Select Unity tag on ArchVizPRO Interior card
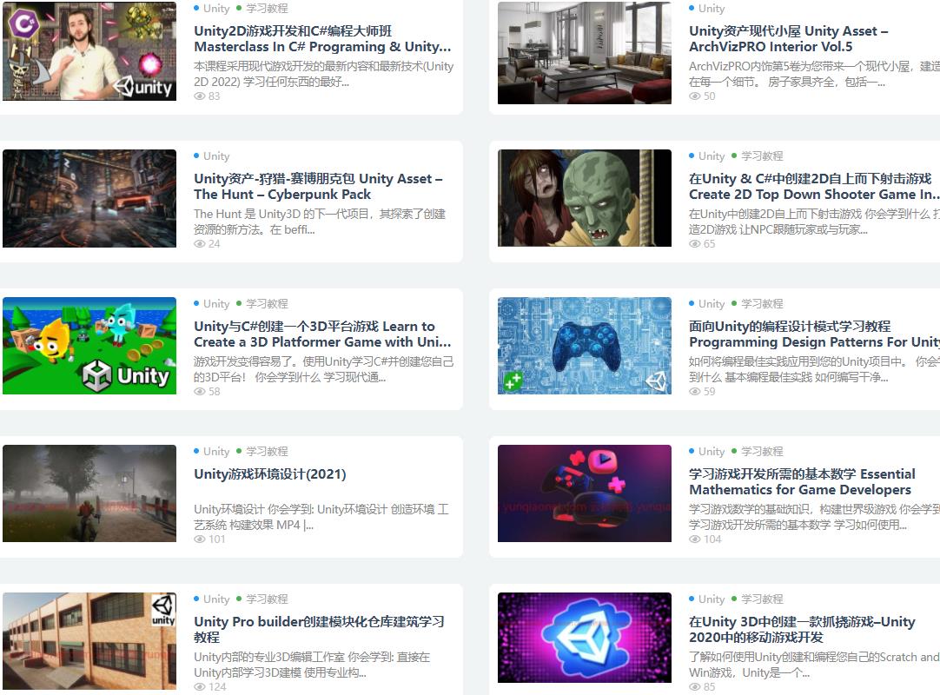The height and width of the screenshot is (695, 940). (x=711, y=9)
